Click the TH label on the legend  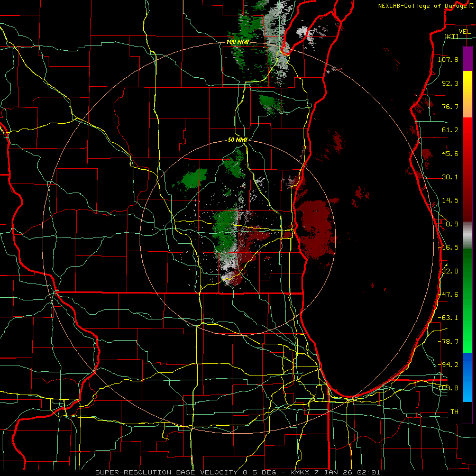[454, 412]
